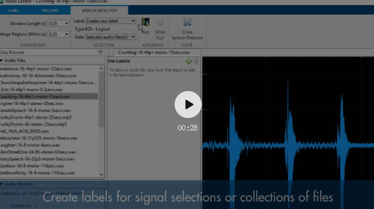374x209 pixels.
Task: Collapse the Audio Files section
Action: click(x=2, y=60)
